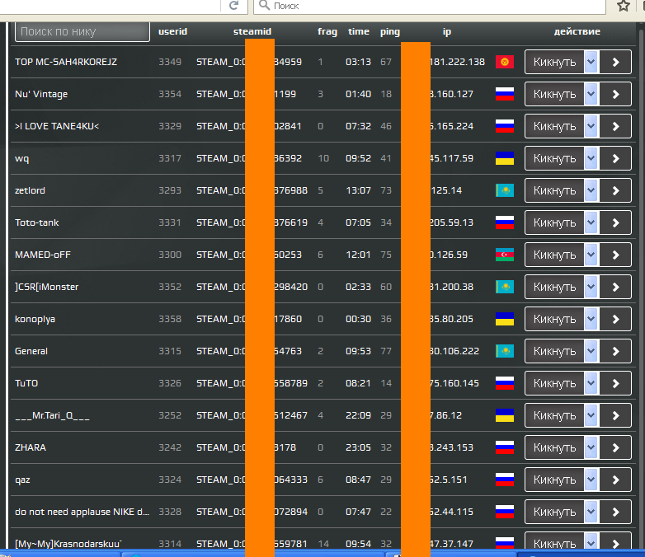Click Russian flag in TuTO row

(505, 383)
